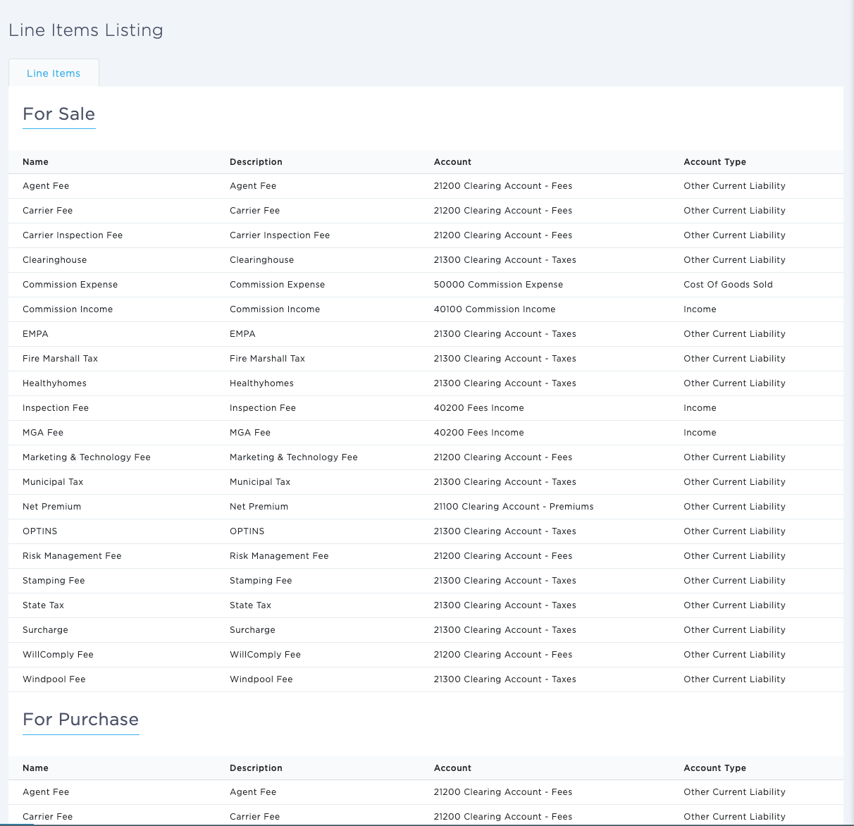Image resolution: width=854 pixels, height=826 pixels.
Task: Open the Line Items tab
Action: (54, 73)
